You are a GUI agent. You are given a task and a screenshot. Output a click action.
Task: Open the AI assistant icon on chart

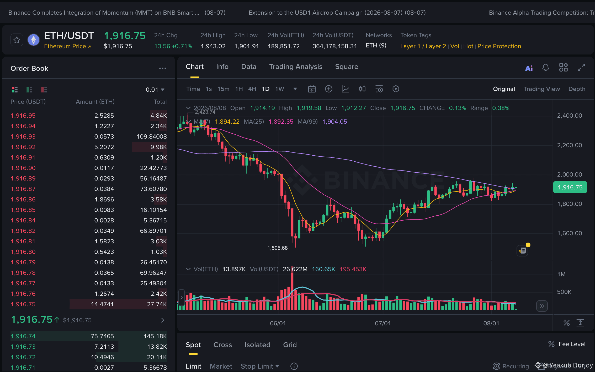[529, 68]
